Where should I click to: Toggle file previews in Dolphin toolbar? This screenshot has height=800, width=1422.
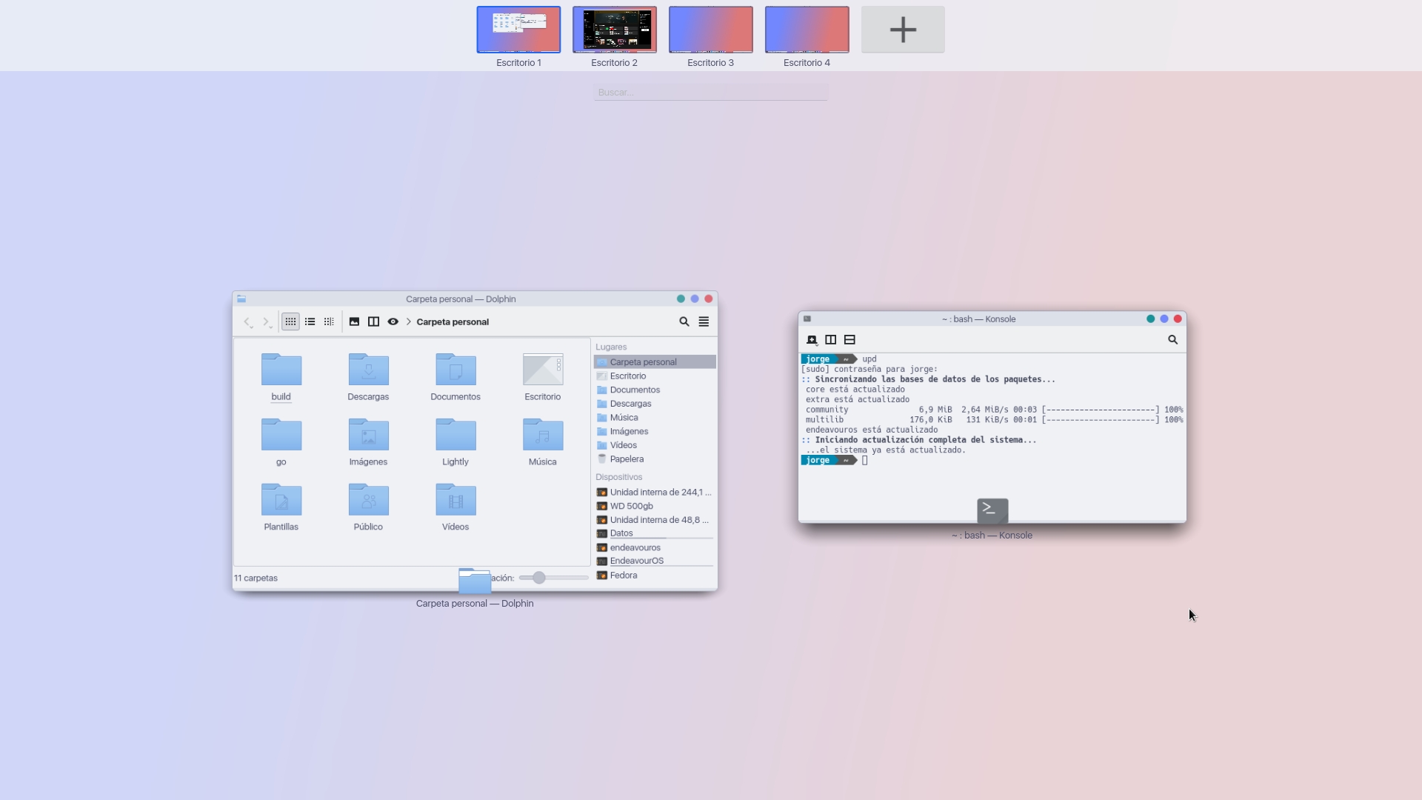click(353, 321)
